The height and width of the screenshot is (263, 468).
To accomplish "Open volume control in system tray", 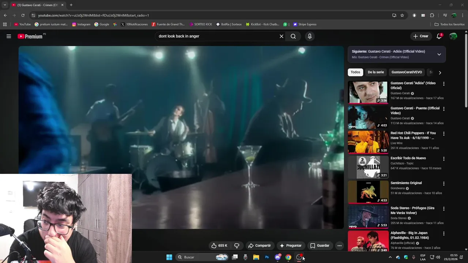I will [438, 257].
